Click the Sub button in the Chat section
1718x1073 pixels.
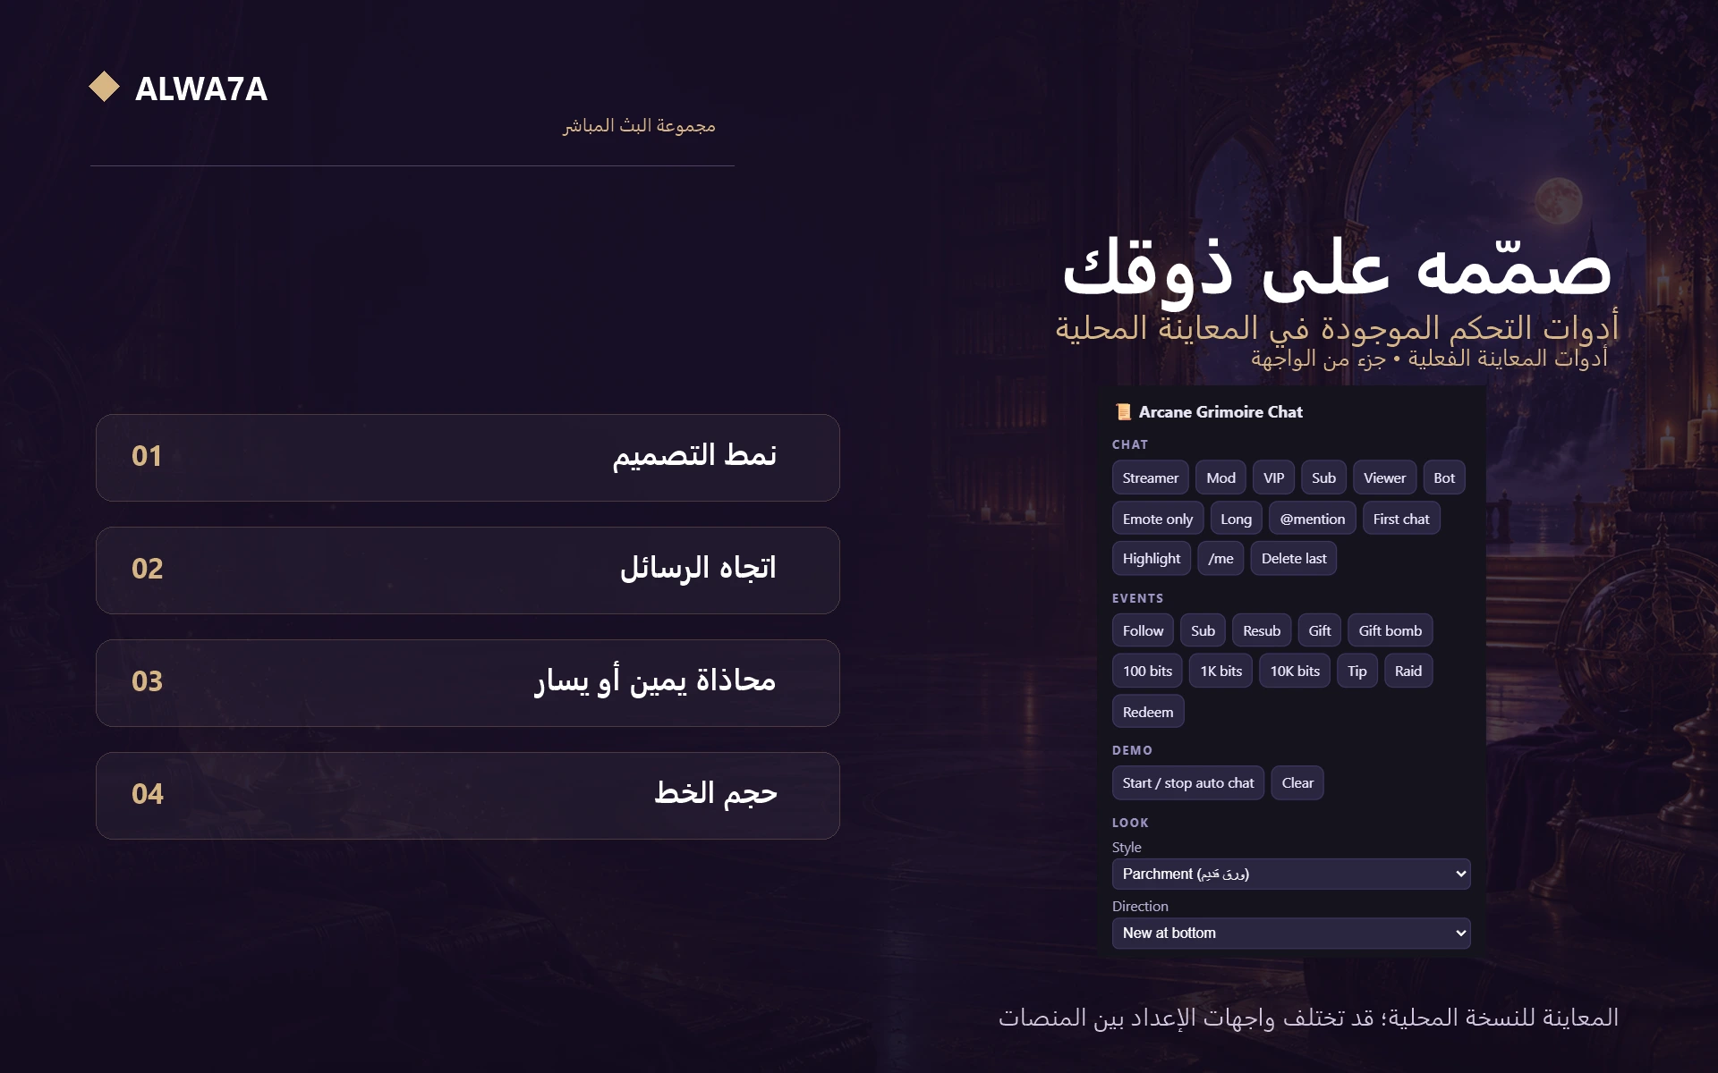(1323, 478)
